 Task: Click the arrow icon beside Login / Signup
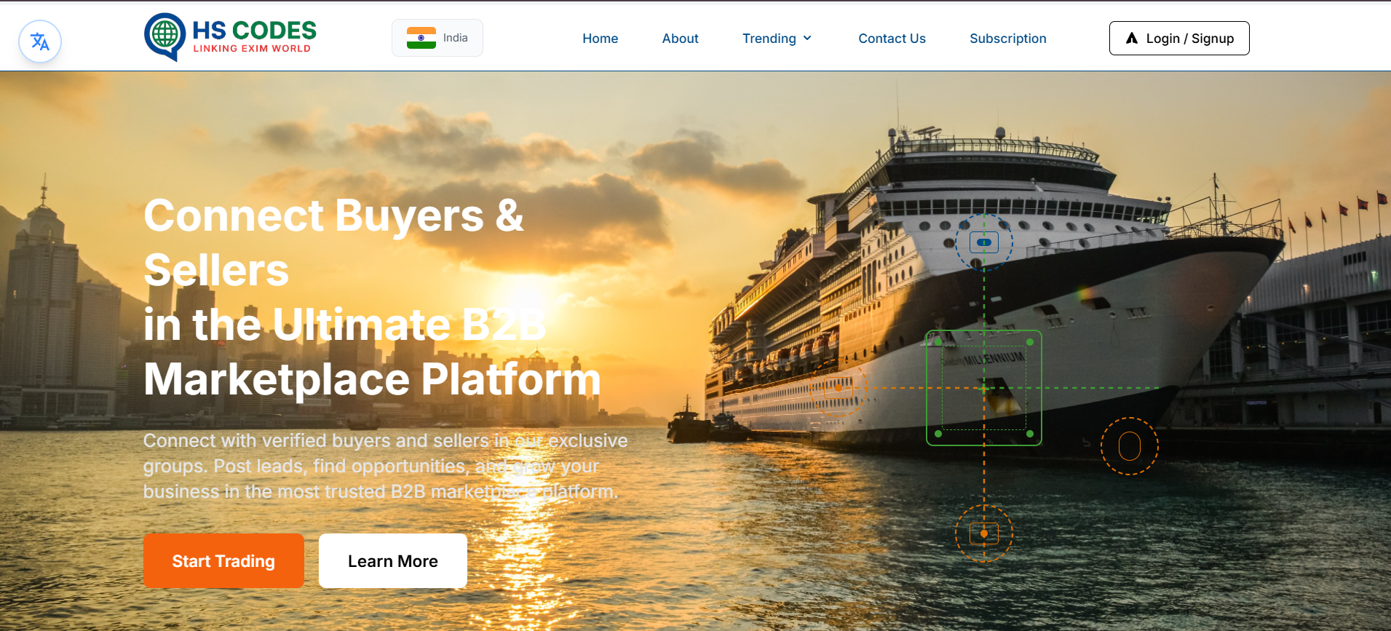coord(1132,39)
